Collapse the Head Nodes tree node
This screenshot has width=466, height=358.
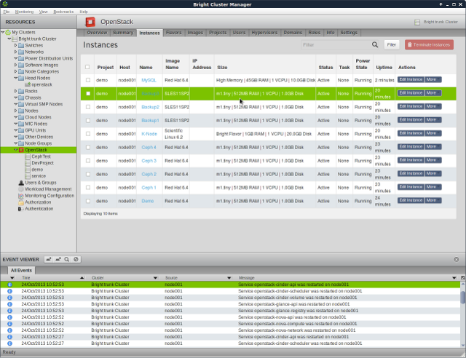pos(16,78)
